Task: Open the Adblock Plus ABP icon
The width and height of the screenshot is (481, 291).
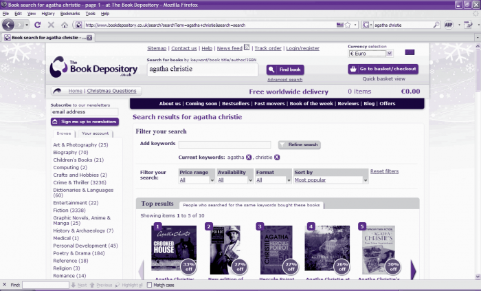Action: click(x=449, y=25)
